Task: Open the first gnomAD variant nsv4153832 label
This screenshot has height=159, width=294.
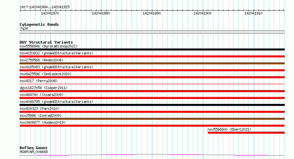Action: 56,53
